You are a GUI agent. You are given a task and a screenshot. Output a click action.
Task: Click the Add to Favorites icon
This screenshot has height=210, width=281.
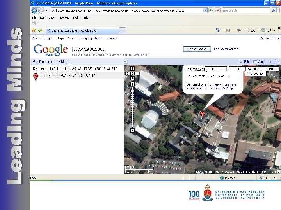40,30
